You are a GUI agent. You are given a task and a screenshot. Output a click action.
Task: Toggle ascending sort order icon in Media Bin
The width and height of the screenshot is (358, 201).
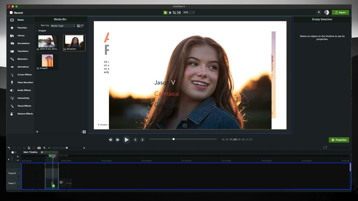pos(79,26)
